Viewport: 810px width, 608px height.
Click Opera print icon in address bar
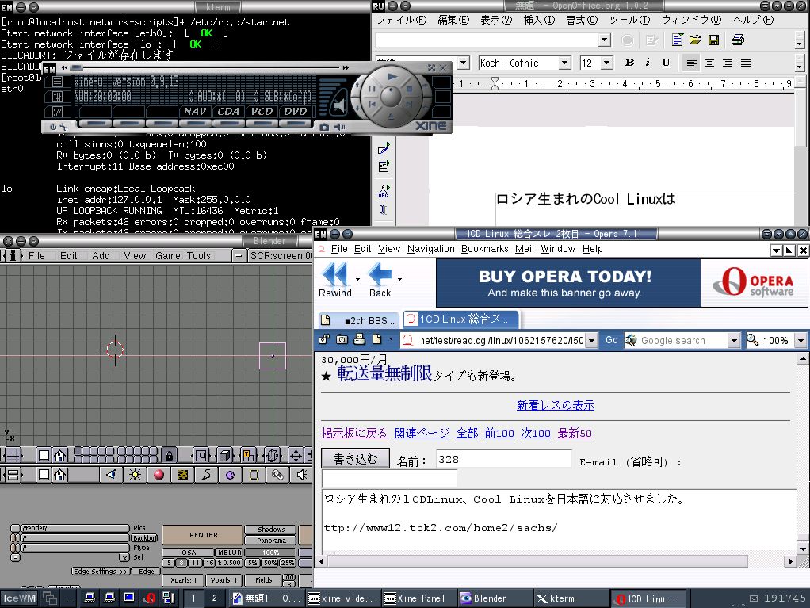tap(359, 339)
